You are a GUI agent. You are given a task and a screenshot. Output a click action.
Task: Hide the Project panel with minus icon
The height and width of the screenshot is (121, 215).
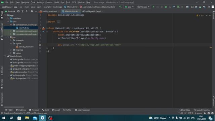click(36, 11)
